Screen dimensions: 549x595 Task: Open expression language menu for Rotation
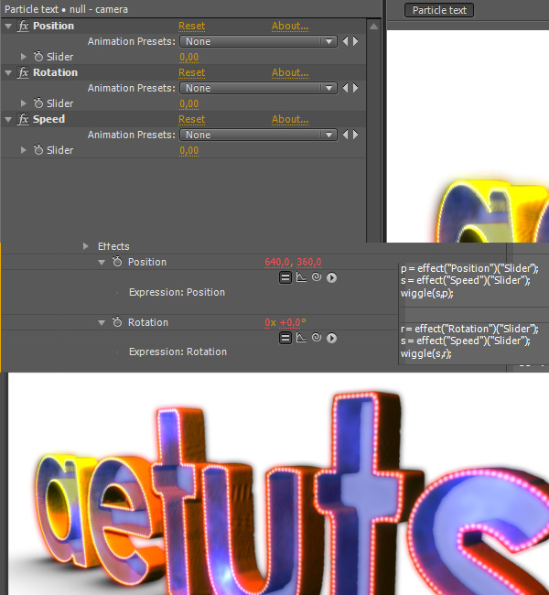331,338
